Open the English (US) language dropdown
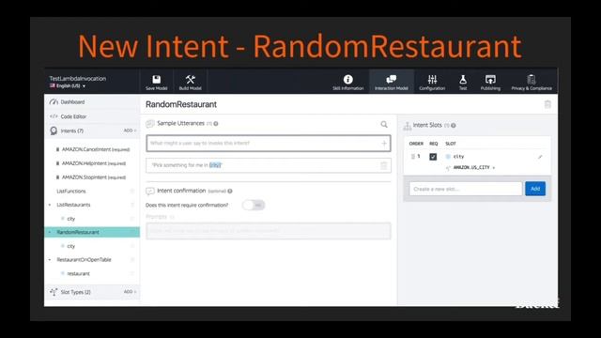This screenshot has height=338, width=601. tap(68, 85)
